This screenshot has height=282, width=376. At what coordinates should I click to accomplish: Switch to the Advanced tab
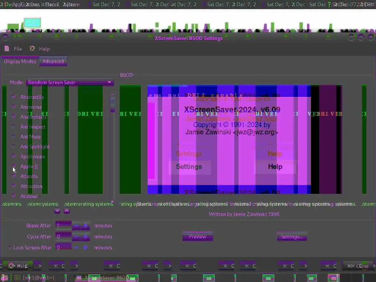(x=53, y=61)
